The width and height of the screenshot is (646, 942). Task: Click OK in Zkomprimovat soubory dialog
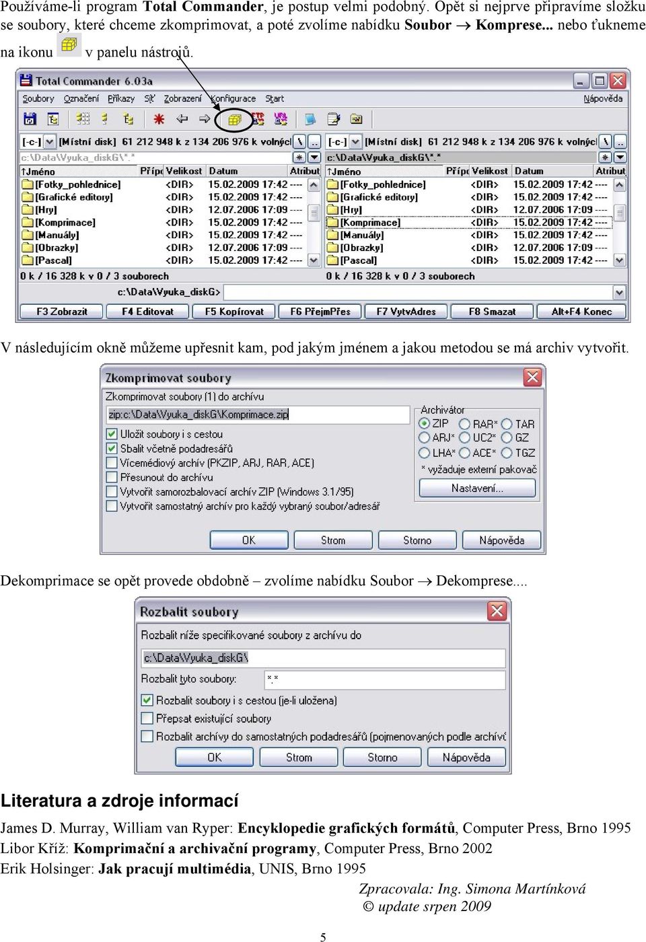coord(249,540)
